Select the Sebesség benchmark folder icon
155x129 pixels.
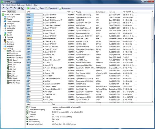tap(5, 49)
